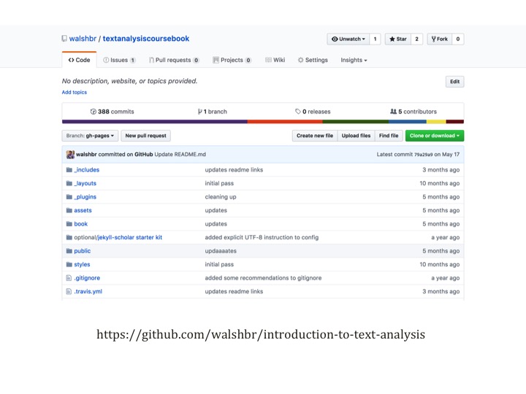Open the Pull requests tab
This screenshot has height=394, width=526.
pyautogui.click(x=174, y=60)
